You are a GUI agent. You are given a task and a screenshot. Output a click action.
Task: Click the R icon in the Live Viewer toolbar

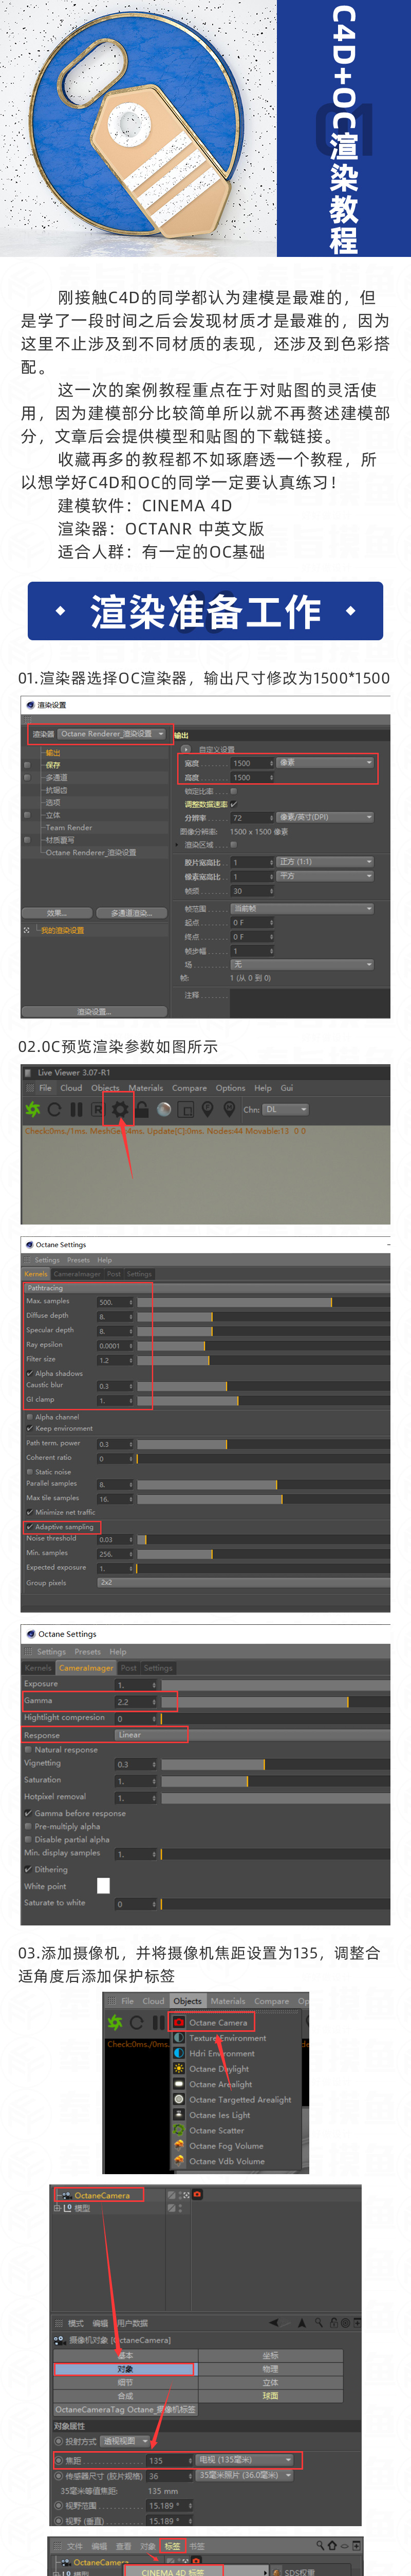point(98,1109)
